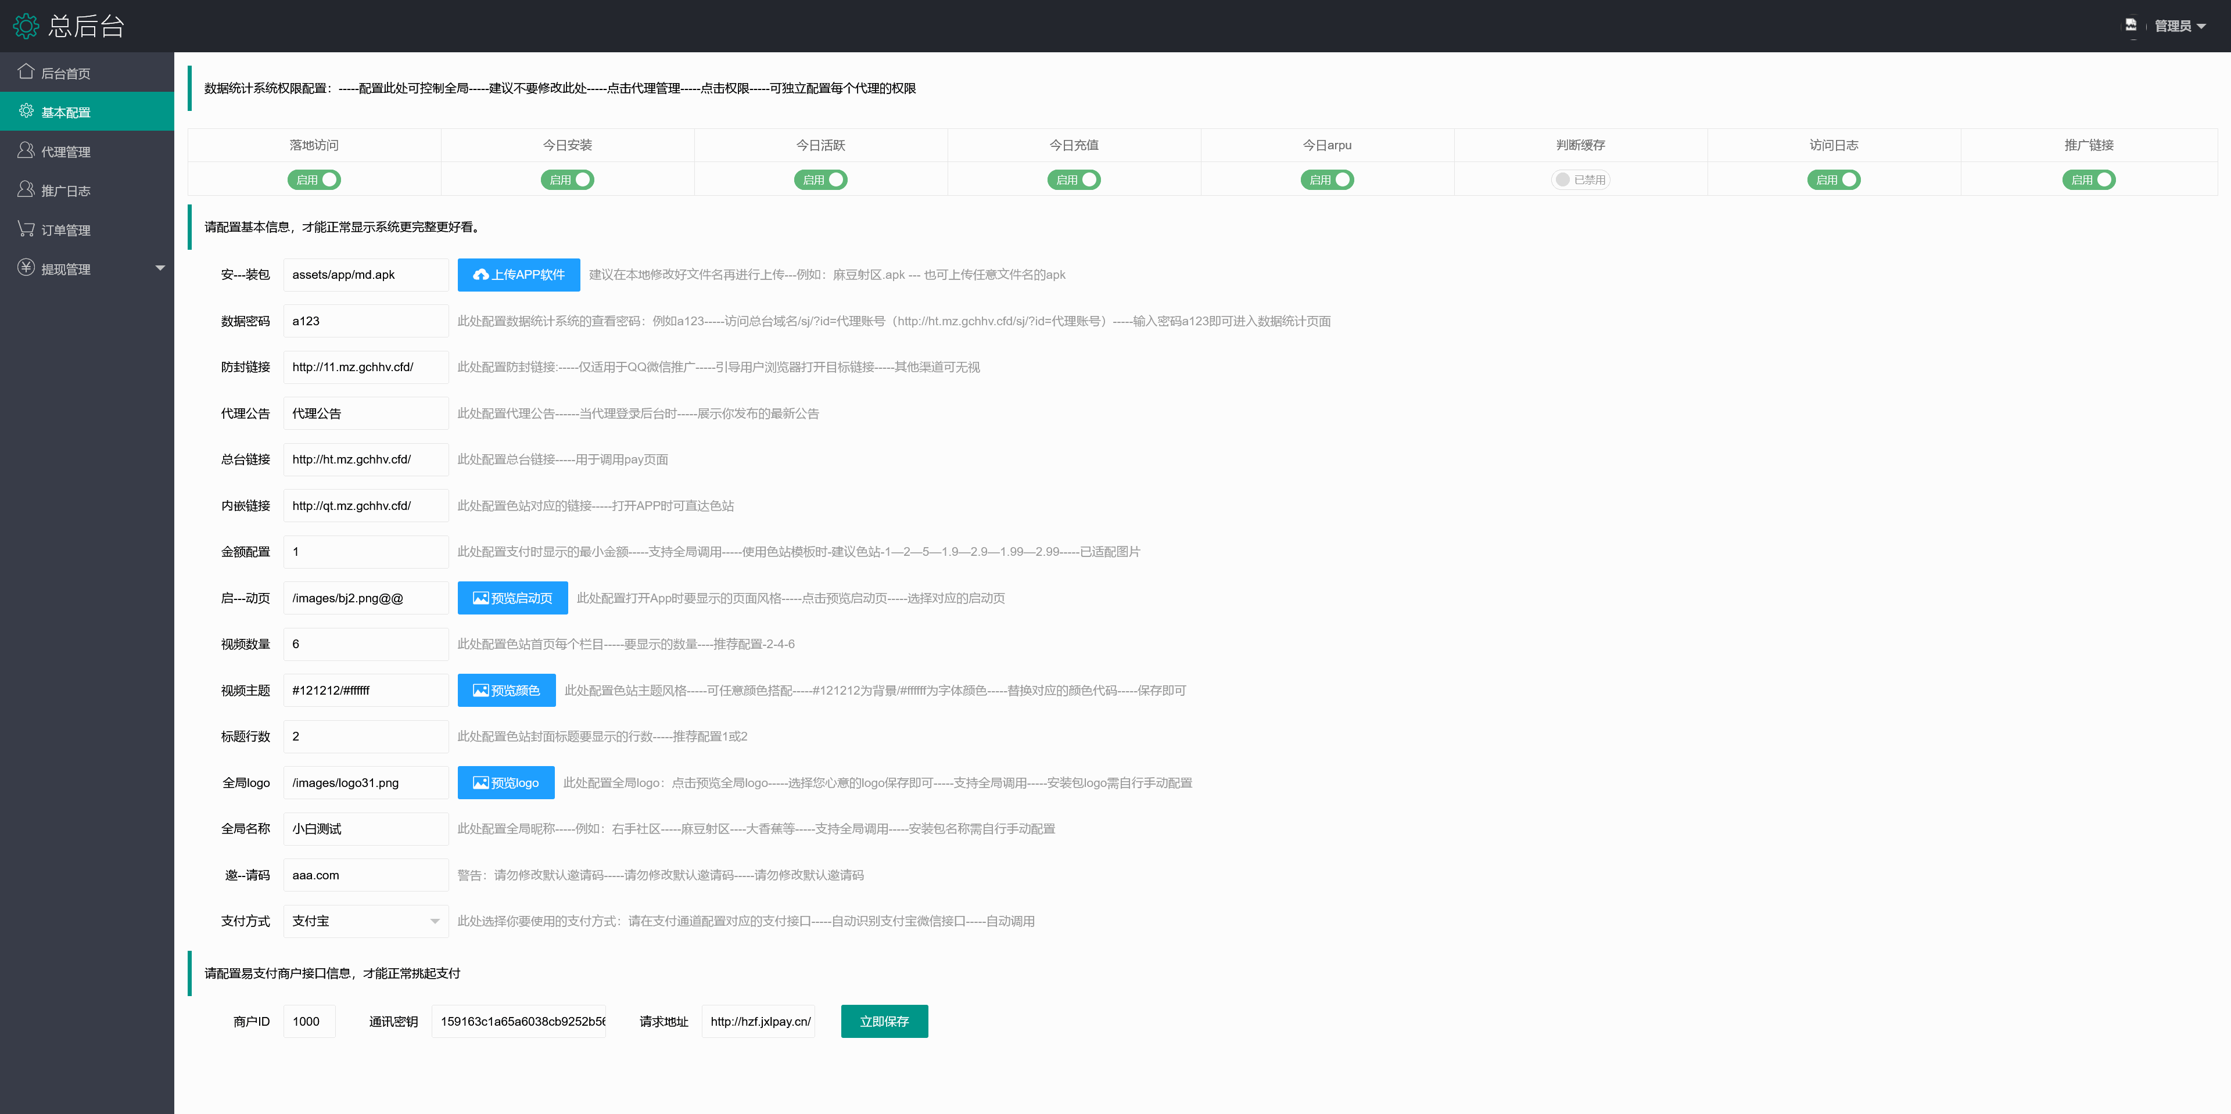This screenshot has height=1114, width=2231.
Task: Click the yen icon for 提现管理
Action: (x=26, y=267)
